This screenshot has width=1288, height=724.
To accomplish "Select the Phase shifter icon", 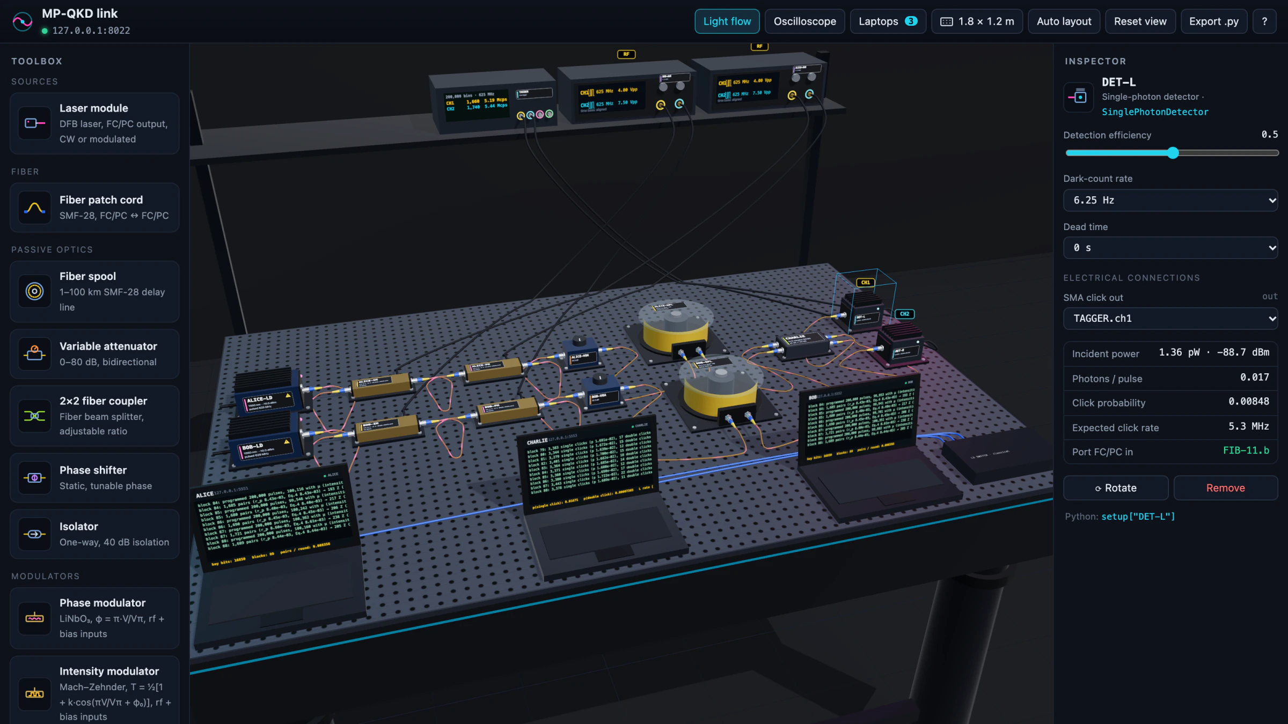I will pos(35,477).
